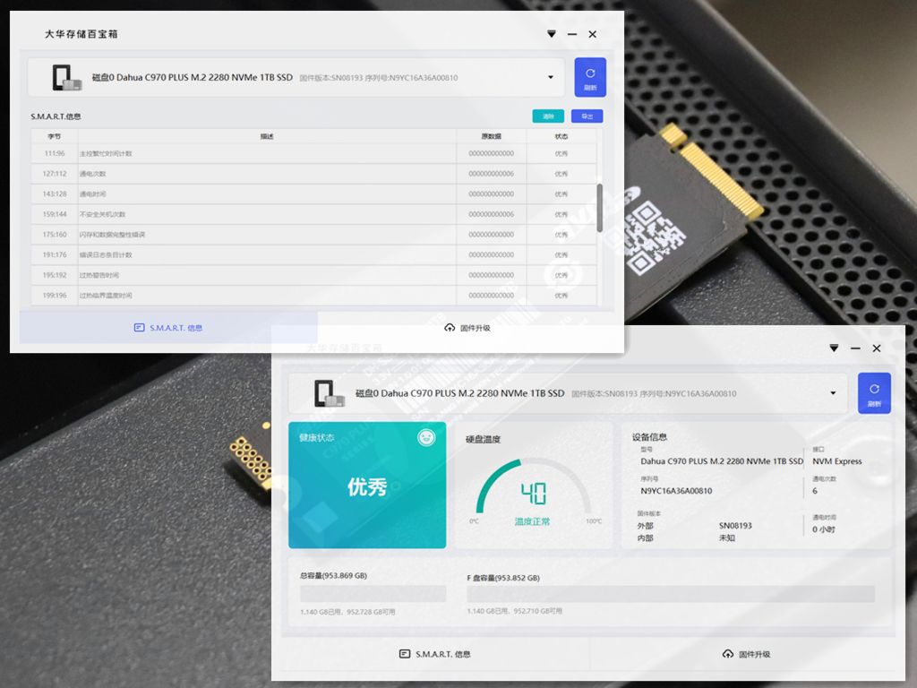Viewport: 917px width, 688px height.
Task: Switch to 固件升级 tab in S.M.A.R.T. window
Action: [467, 328]
